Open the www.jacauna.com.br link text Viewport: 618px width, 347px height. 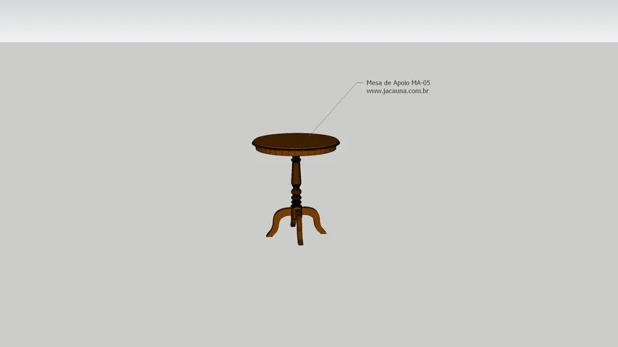pyautogui.click(x=397, y=91)
